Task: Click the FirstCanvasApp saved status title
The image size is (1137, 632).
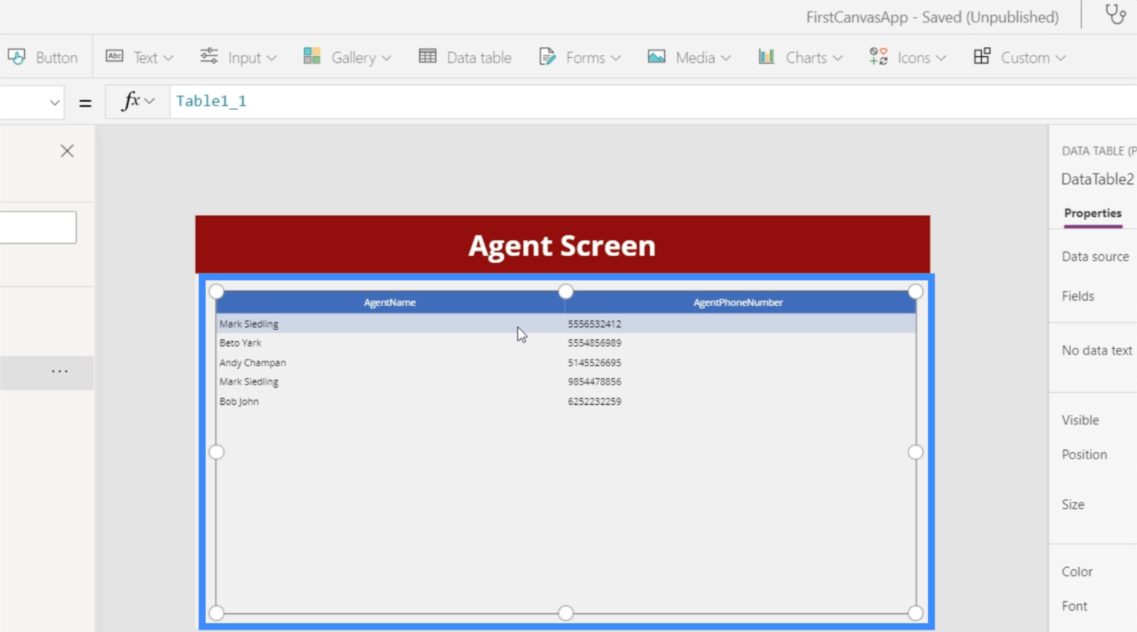Action: coord(932,17)
